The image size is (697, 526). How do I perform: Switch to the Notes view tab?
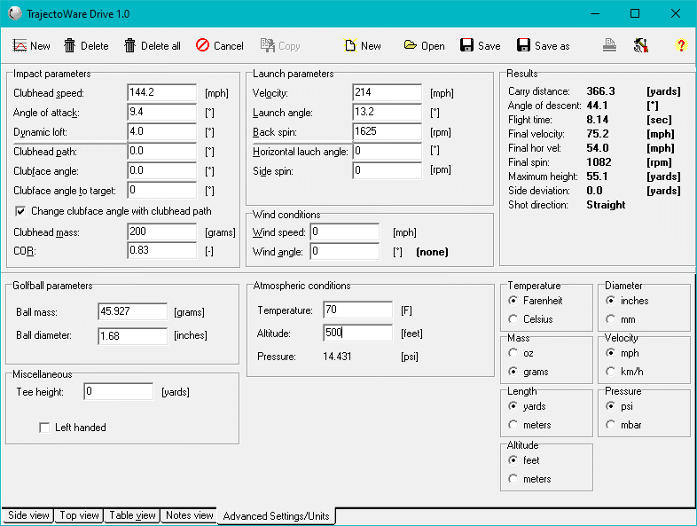click(x=189, y=515)
